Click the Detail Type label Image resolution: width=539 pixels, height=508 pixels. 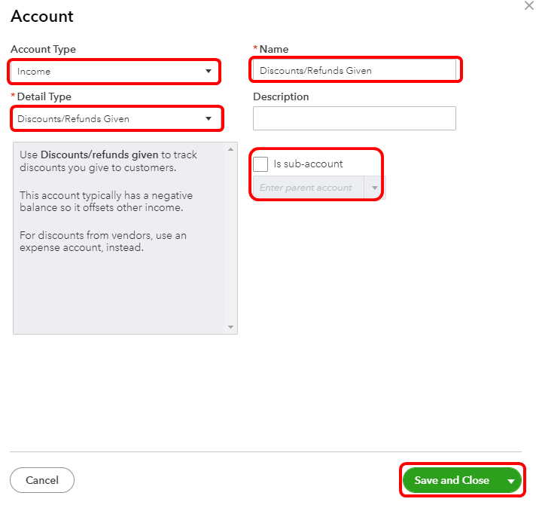[x=44, y=96]
